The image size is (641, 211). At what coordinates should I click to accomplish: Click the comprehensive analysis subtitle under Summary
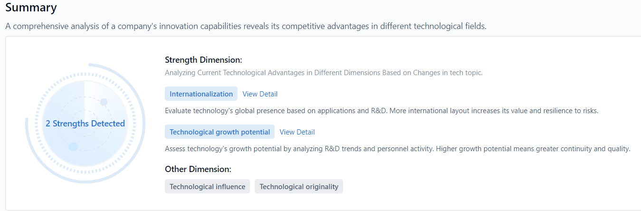tap(246, 26)
